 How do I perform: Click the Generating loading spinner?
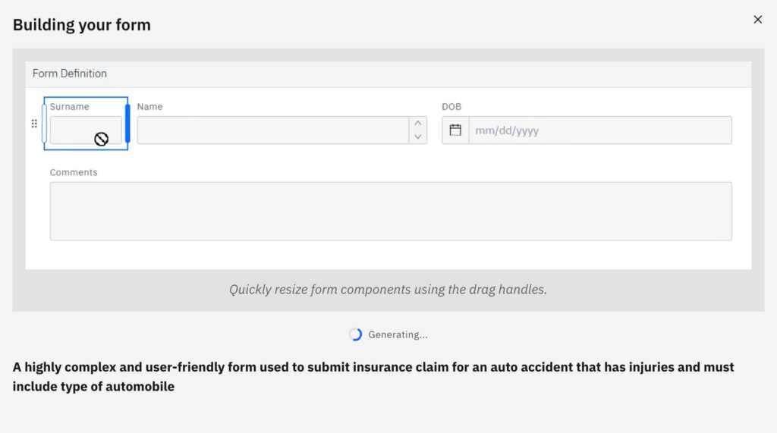(355, 334)
